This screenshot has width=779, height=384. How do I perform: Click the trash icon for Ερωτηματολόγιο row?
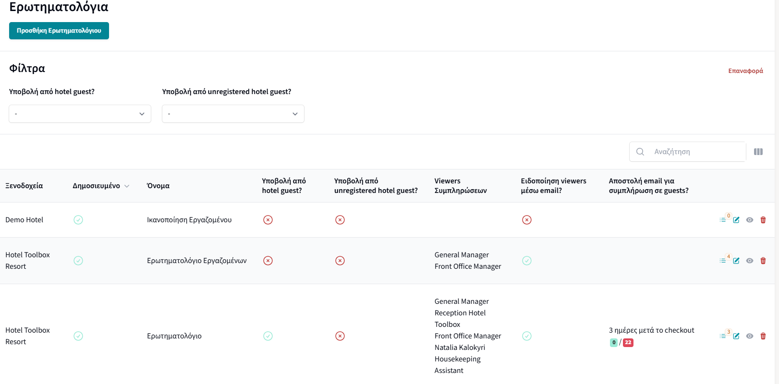(763, 336)
